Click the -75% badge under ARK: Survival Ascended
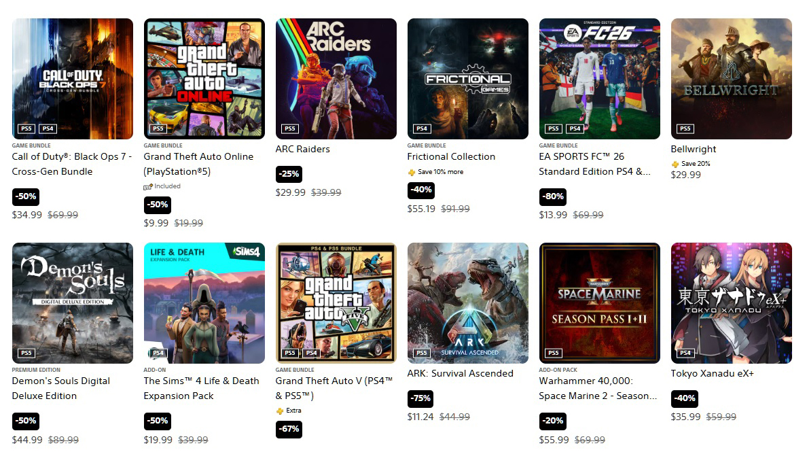This screenshot has width=807, height=467. 420,398
